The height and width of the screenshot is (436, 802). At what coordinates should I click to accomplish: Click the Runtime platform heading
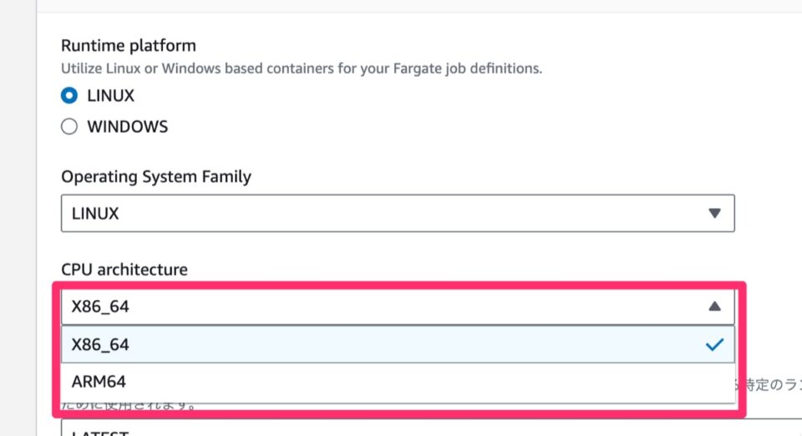click(x=129, y=45)
